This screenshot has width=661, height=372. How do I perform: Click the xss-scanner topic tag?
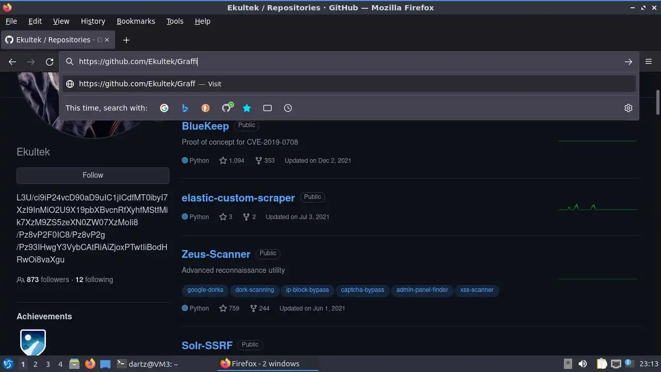tap(477, 290)
